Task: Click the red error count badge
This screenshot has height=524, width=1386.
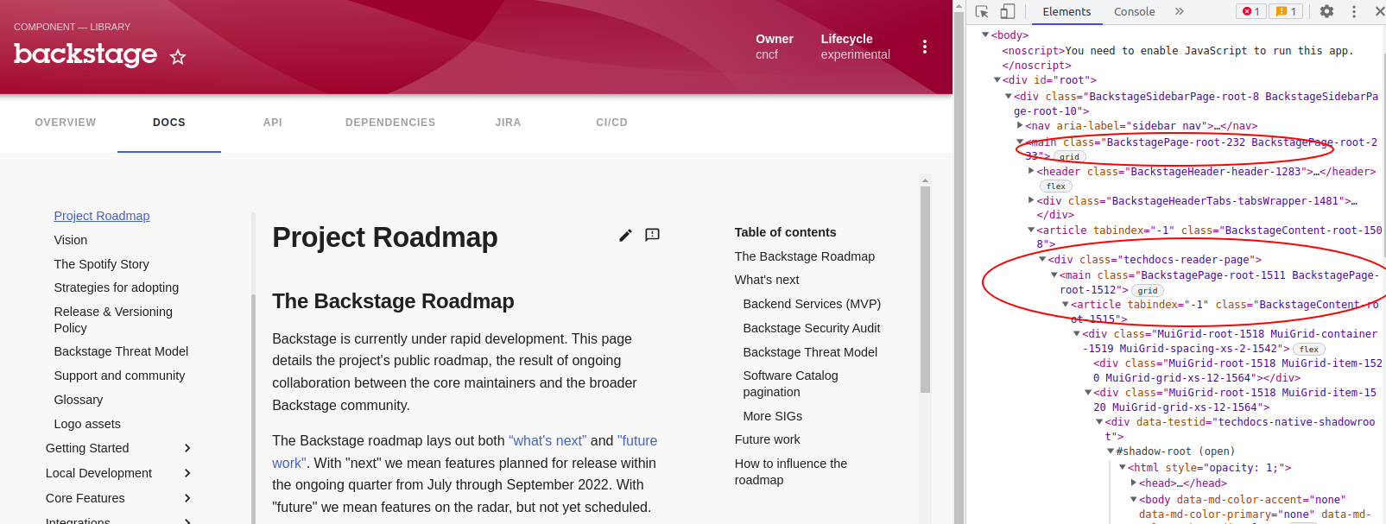Action: 1250,11
